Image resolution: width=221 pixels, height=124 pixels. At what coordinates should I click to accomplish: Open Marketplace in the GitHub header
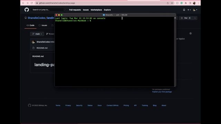pos(96,10)
